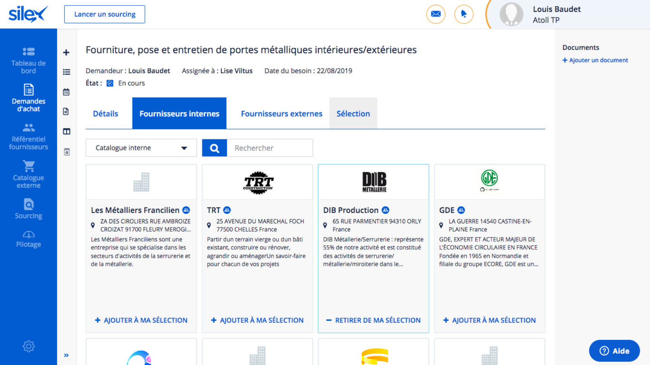Go to Tableau de bord

pyautogui.click(x=28, y=60)
